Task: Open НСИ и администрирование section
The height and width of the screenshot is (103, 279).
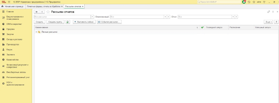Action: pyautogui.click(x=15, y=84)
